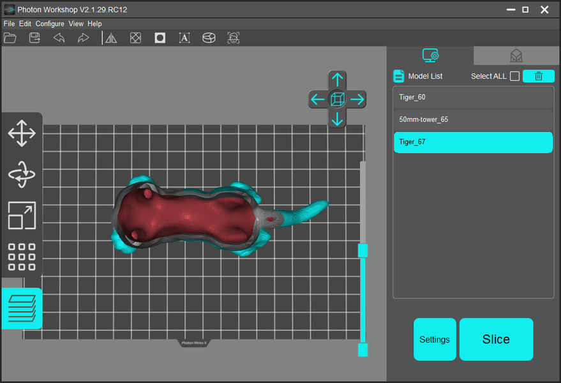561x383 pixels.
Task: Click the center cube view reset icon
Action: (x=338, y=99)
